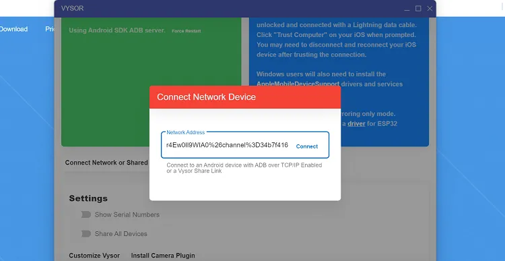Open Download link on webpage behind
505x261 pixels.
(13, 29)
